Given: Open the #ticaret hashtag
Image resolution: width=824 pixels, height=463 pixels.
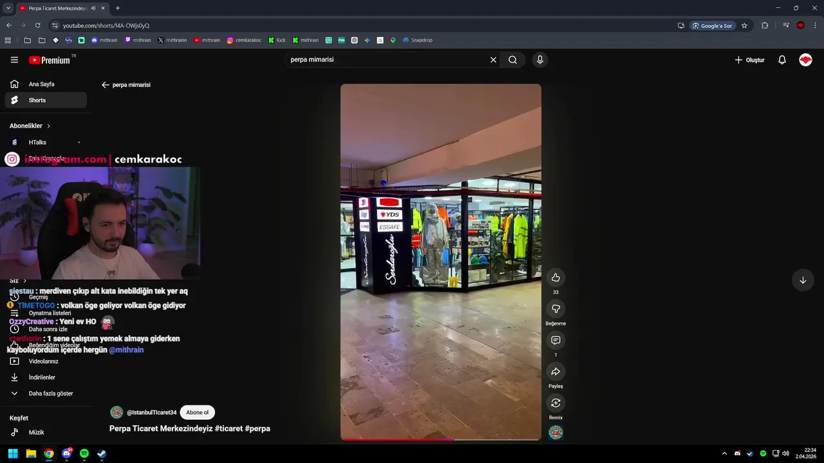Looking at the screenshot, I should [x=229, y=428].
